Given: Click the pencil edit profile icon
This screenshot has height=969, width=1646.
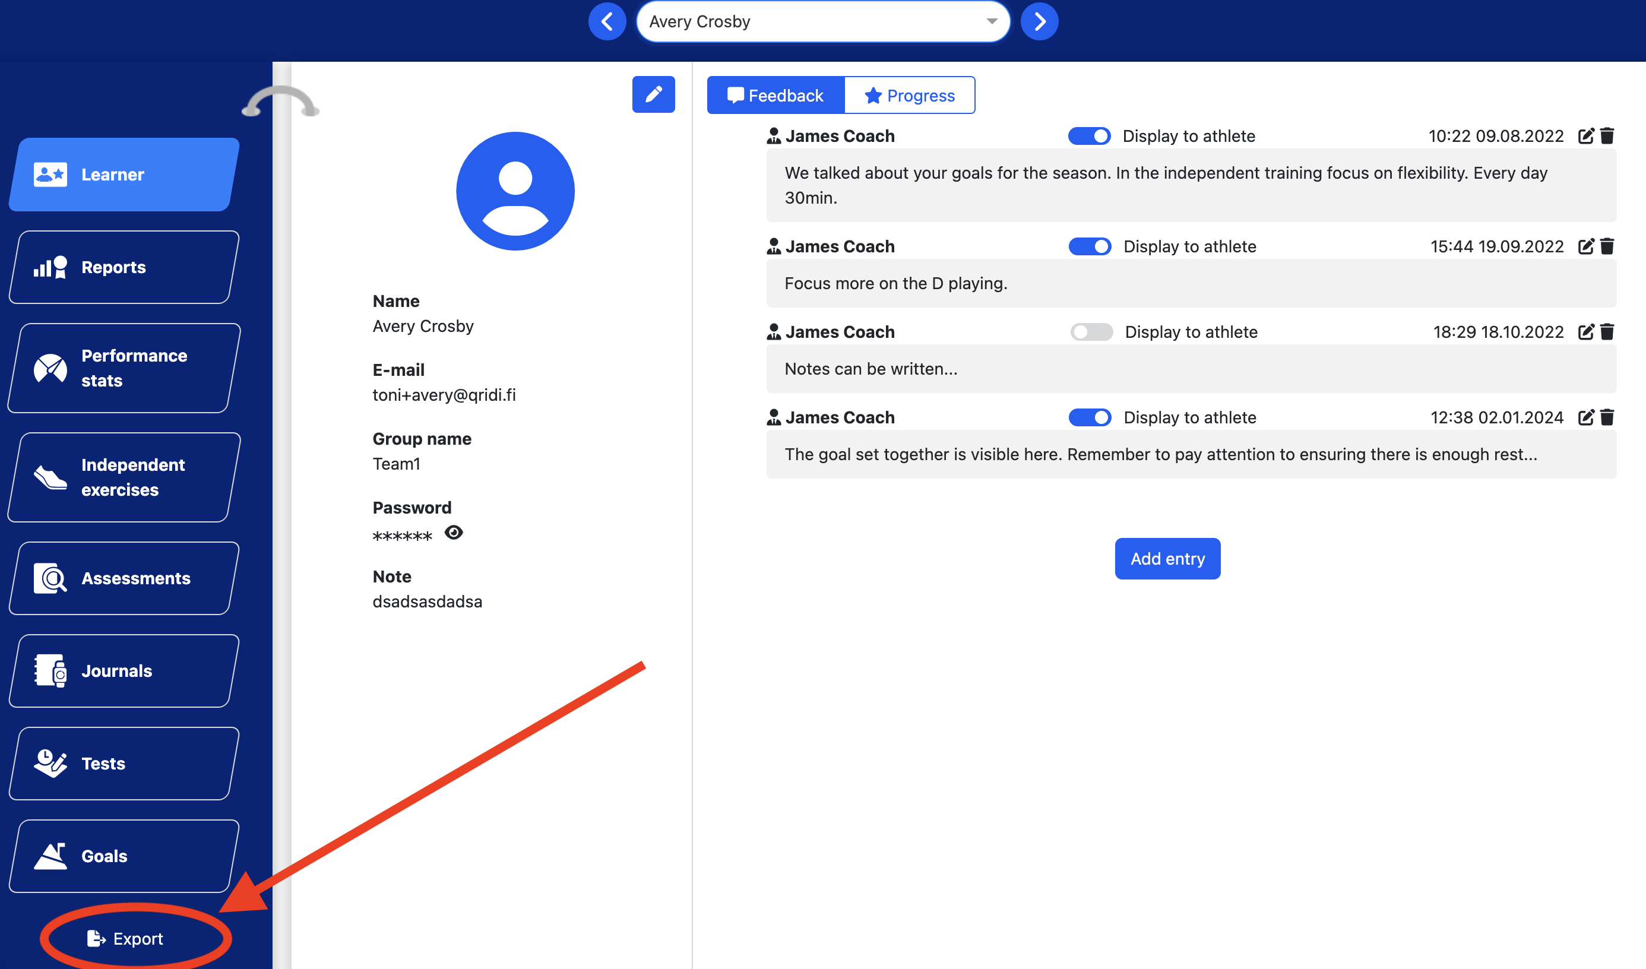Looking at the screenshot, I should tap(653, 94).
